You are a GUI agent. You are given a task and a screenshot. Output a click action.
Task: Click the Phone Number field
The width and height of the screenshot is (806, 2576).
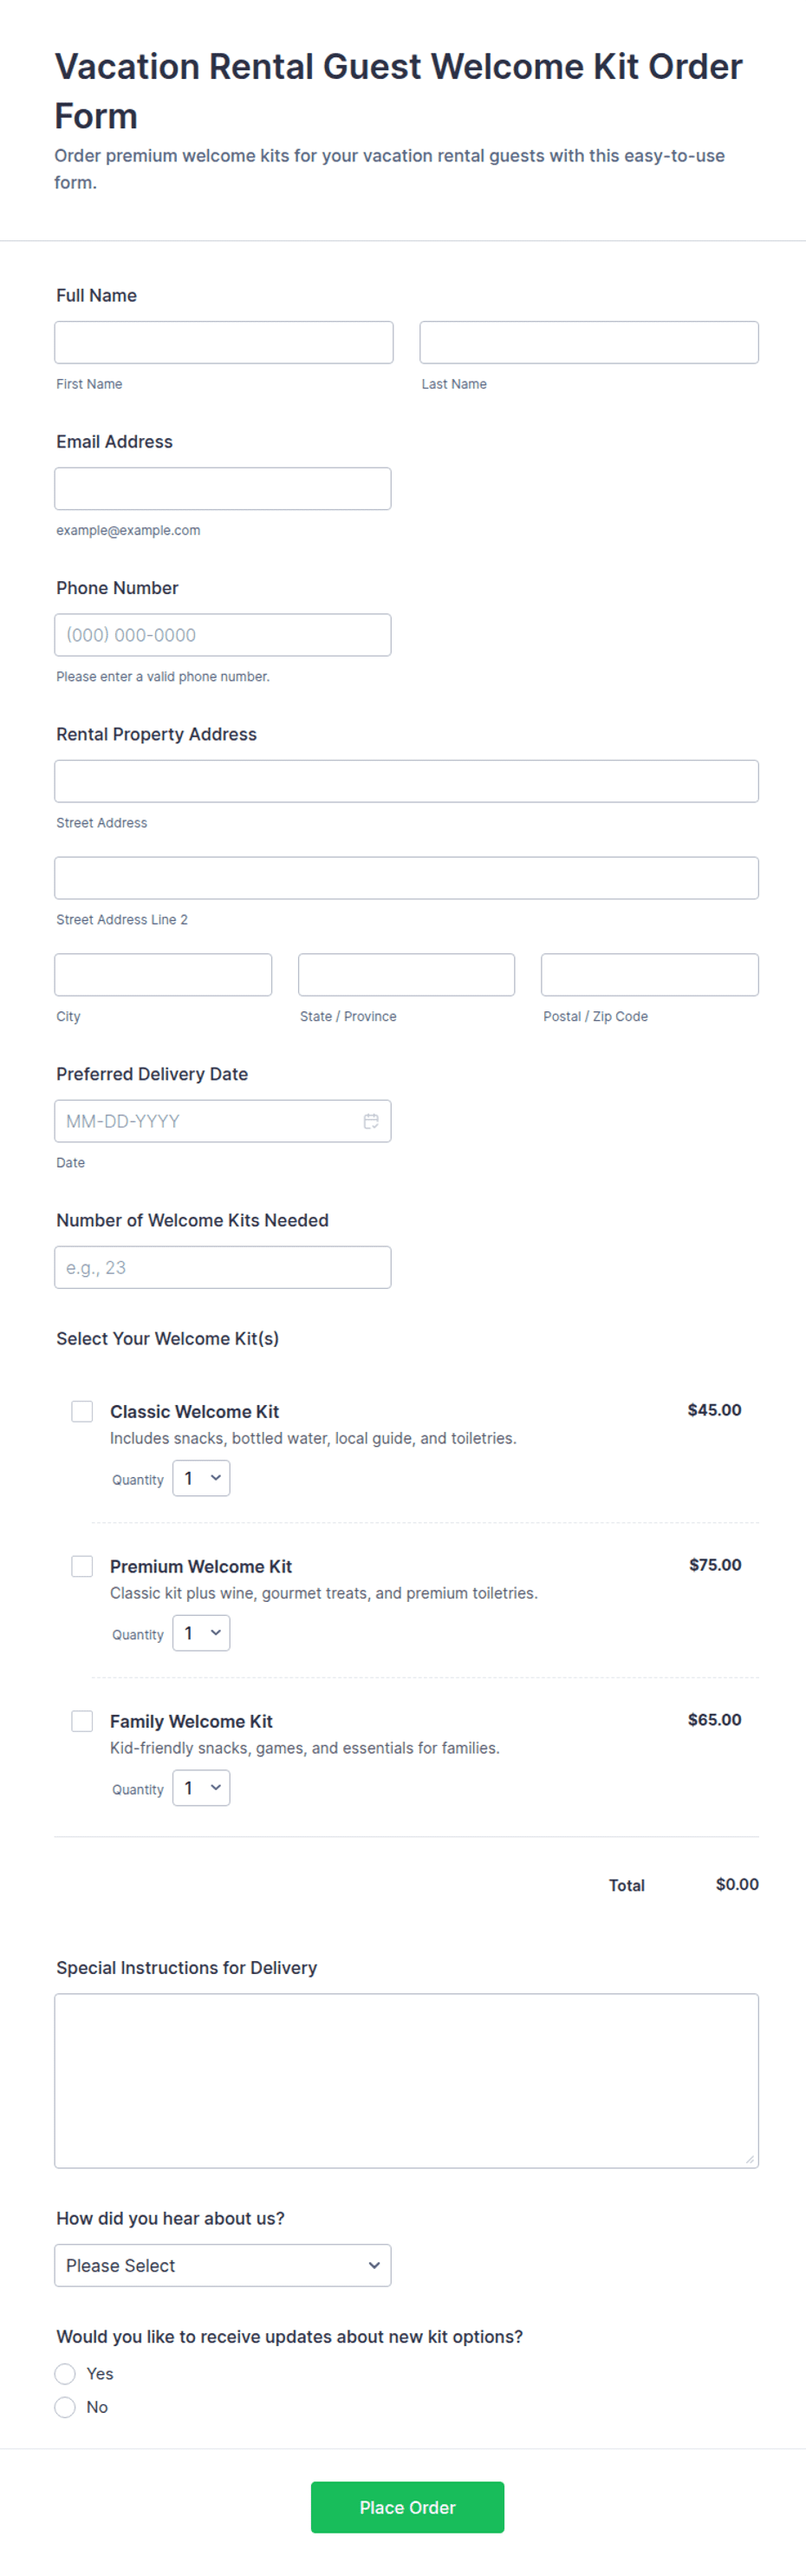223,635
